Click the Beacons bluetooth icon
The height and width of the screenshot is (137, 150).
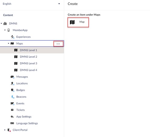click(13, 97)
